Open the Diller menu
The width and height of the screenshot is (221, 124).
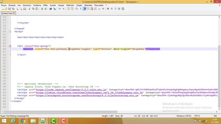[x=45, y=6]
